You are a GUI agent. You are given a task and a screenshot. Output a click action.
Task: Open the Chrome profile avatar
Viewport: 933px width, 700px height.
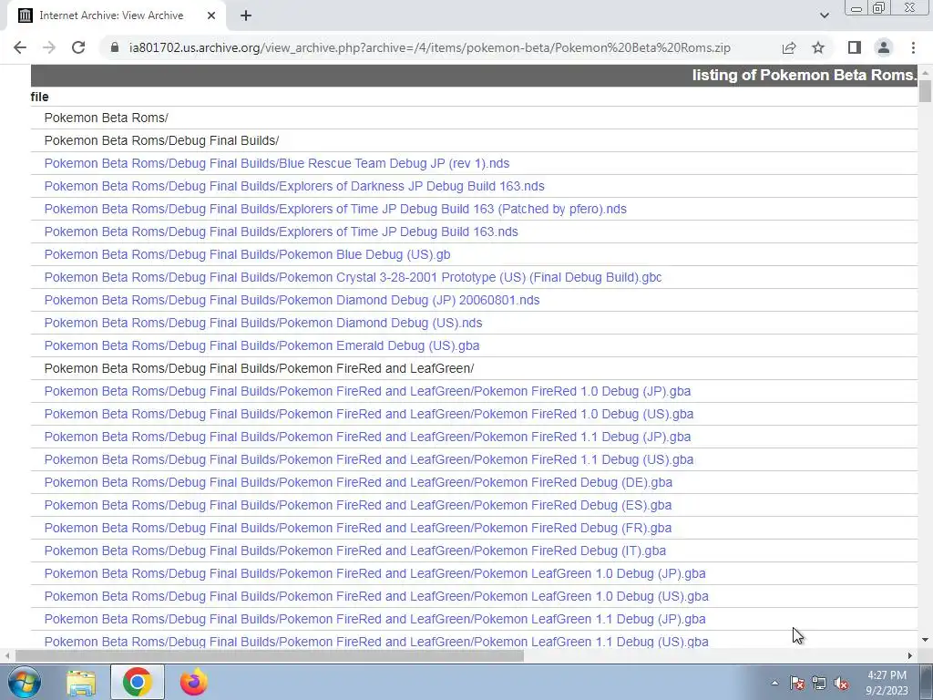point(884,47)
